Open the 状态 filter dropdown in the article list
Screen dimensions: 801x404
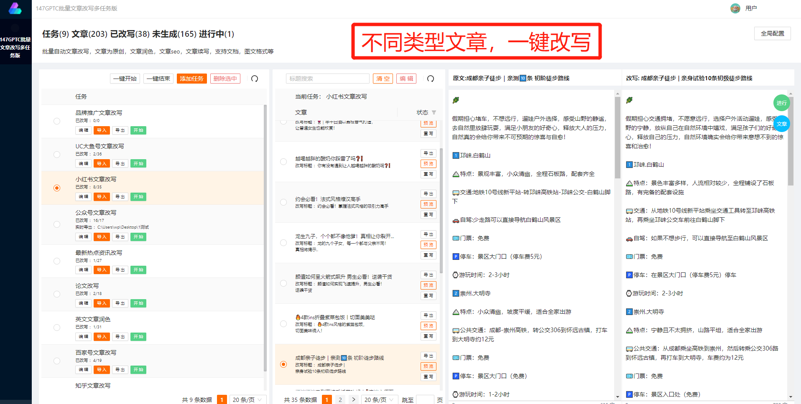coord(434,112)
